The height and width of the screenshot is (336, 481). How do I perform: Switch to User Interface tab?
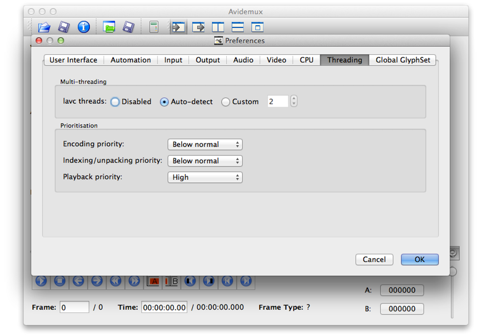tap(73, 60)
